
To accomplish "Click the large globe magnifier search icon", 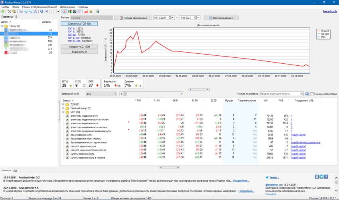I will coord(42,12).
